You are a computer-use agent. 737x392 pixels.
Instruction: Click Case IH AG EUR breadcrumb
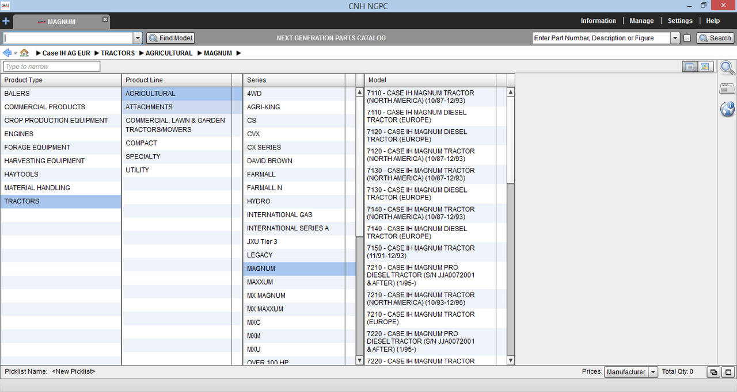coord(66,53)
